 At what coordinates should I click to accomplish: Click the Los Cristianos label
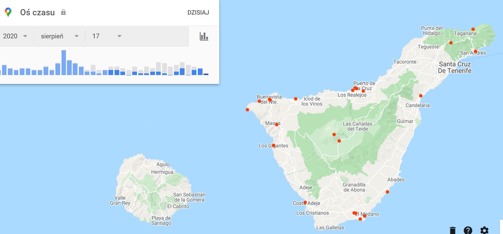pos(313,213)
